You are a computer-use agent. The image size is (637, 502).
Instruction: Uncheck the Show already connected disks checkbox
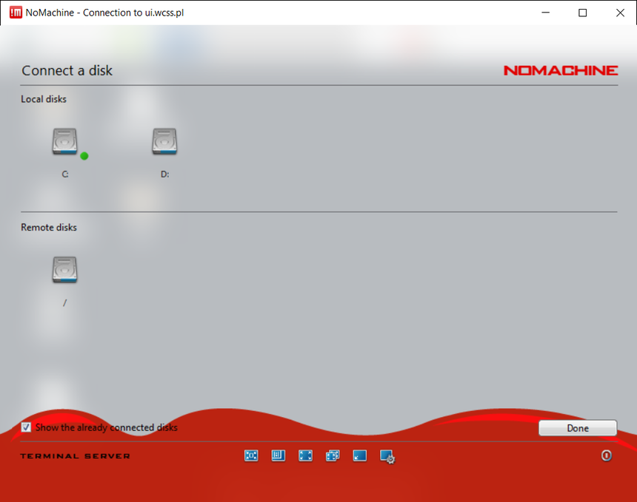click(x=27, y=427)
